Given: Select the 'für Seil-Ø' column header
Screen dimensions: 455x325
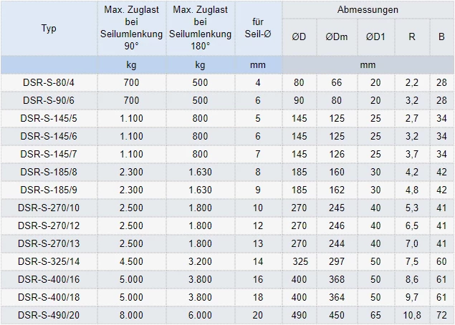Looking at the screenshot, I should 258,29.
